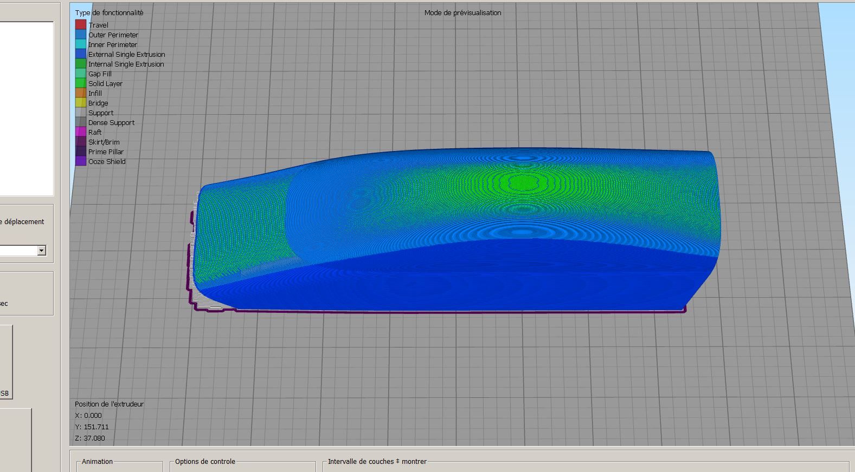Click the yellow Bridge legend swatch
855x472 pixels.
tap(81, 102)
